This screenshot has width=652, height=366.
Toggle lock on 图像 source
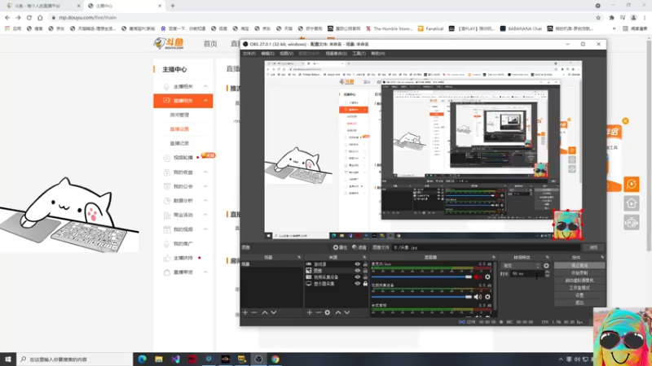pos(365,271)
